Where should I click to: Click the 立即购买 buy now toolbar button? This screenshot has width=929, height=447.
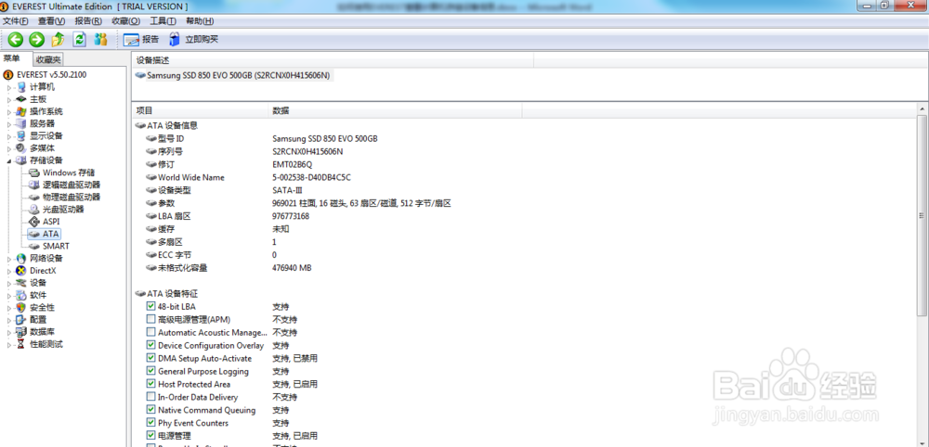coord(193,40)
